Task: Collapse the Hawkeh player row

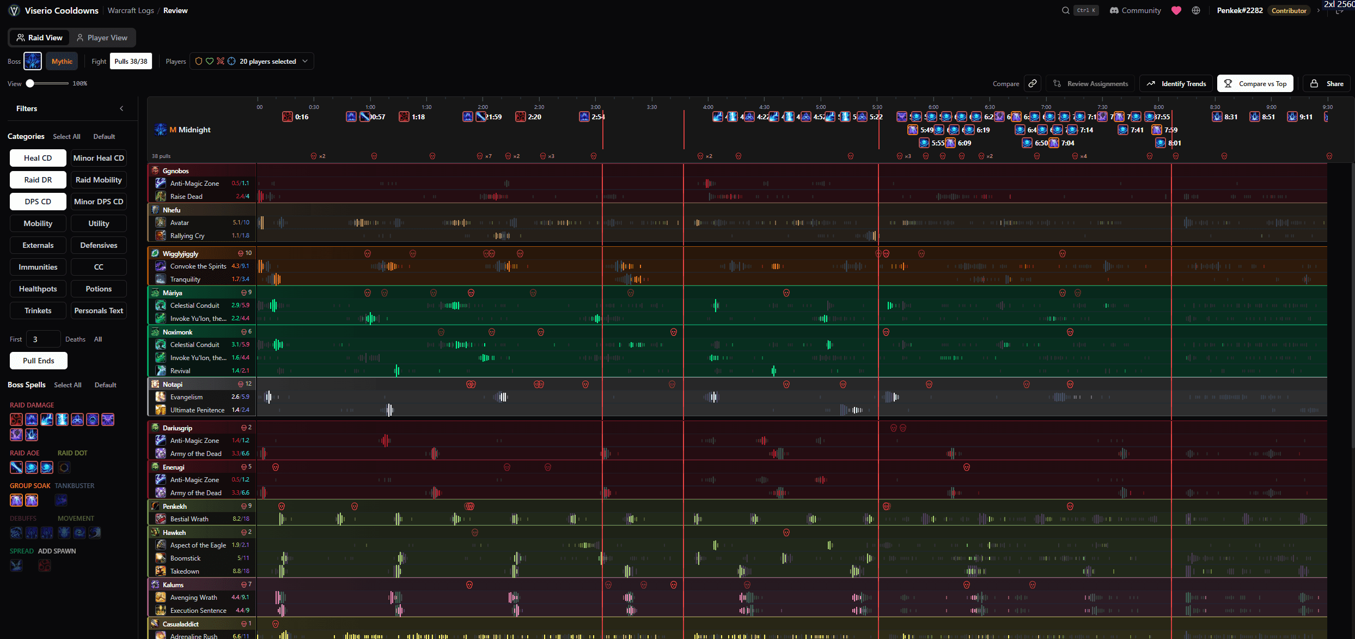Action: pos(202,532)
